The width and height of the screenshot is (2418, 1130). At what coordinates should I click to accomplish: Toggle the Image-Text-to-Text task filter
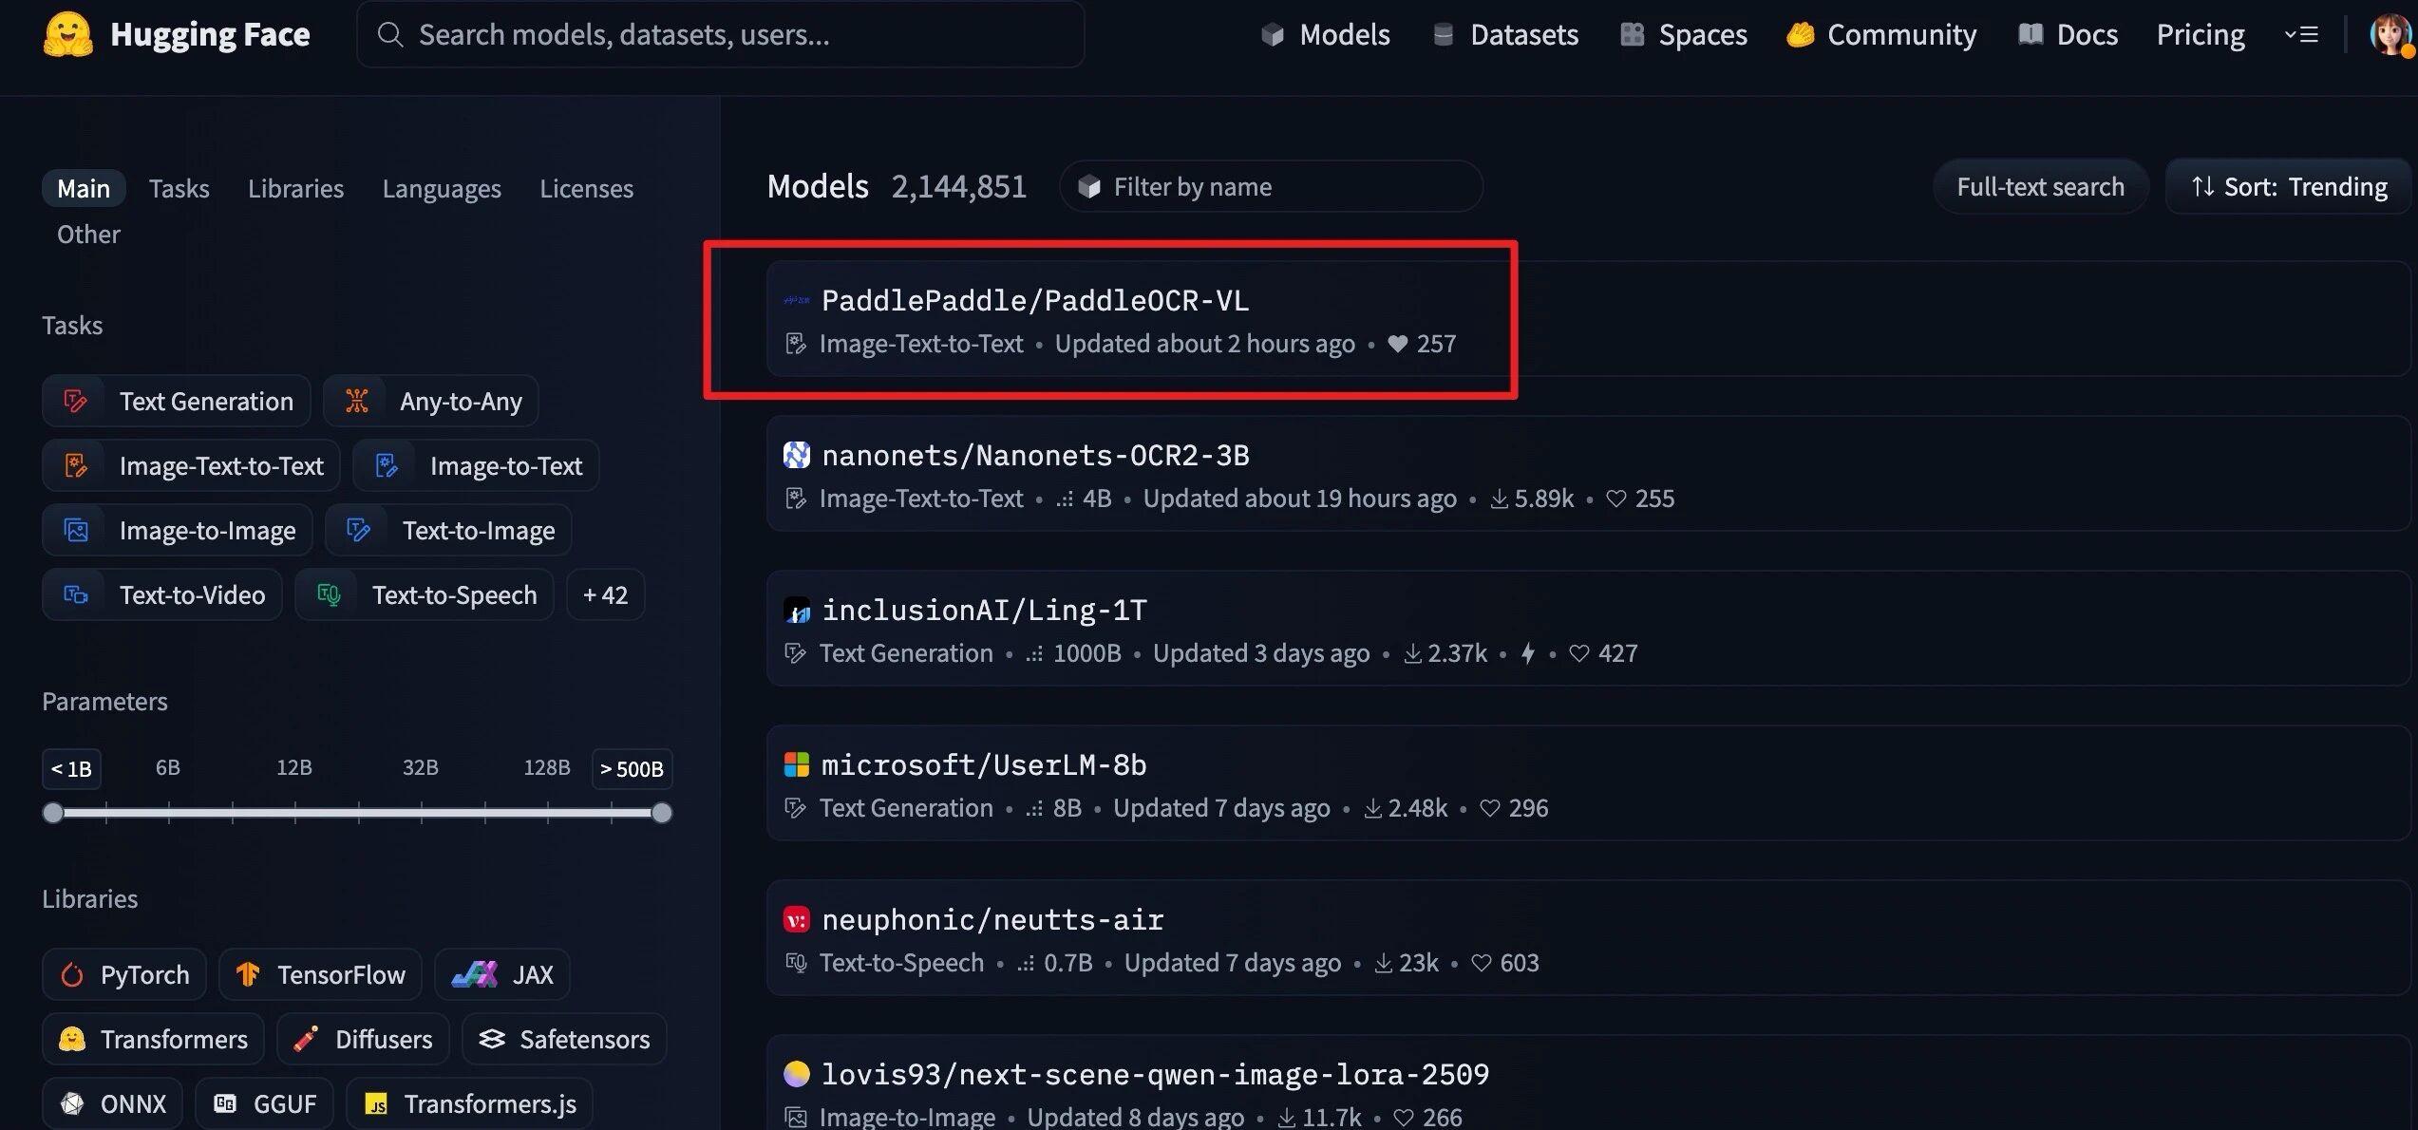pos(191,465)
